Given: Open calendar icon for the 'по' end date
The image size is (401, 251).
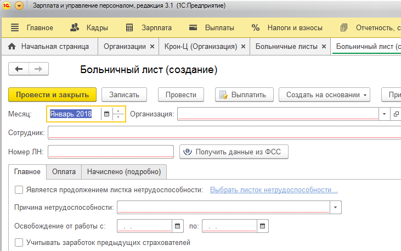Looking at the screenshot, I should click(x=262, y=226).
